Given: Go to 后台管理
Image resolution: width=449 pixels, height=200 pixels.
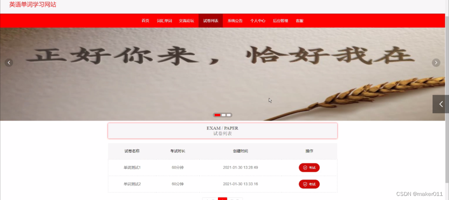Looking at the screenshot, I should coord(280,21).
